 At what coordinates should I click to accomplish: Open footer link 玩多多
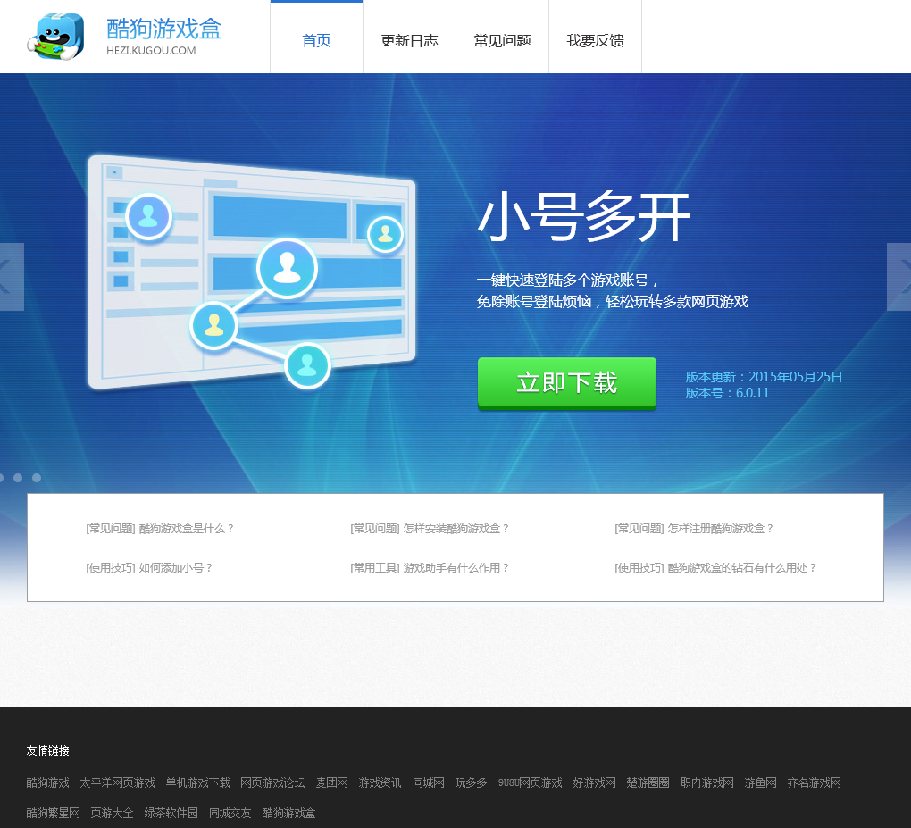pyautogui.click(x=472, y=782)
